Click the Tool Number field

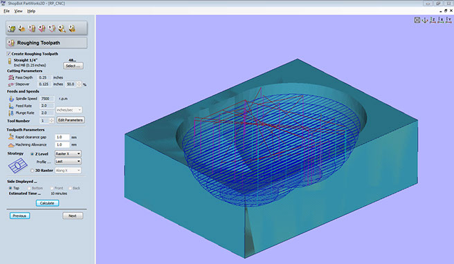click(x=45, y=120)
